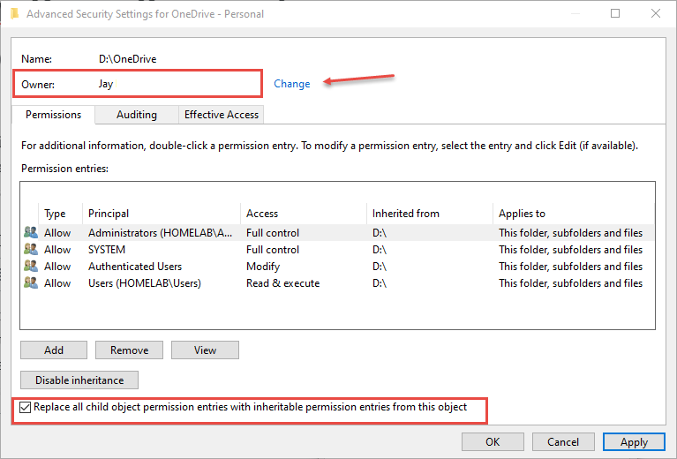Screen dimensions: 677x459
Task: Click the View button
Action: coord(205,350)
